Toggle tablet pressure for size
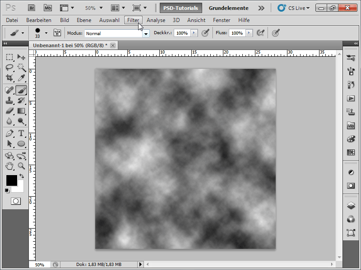 pos(276,33)
